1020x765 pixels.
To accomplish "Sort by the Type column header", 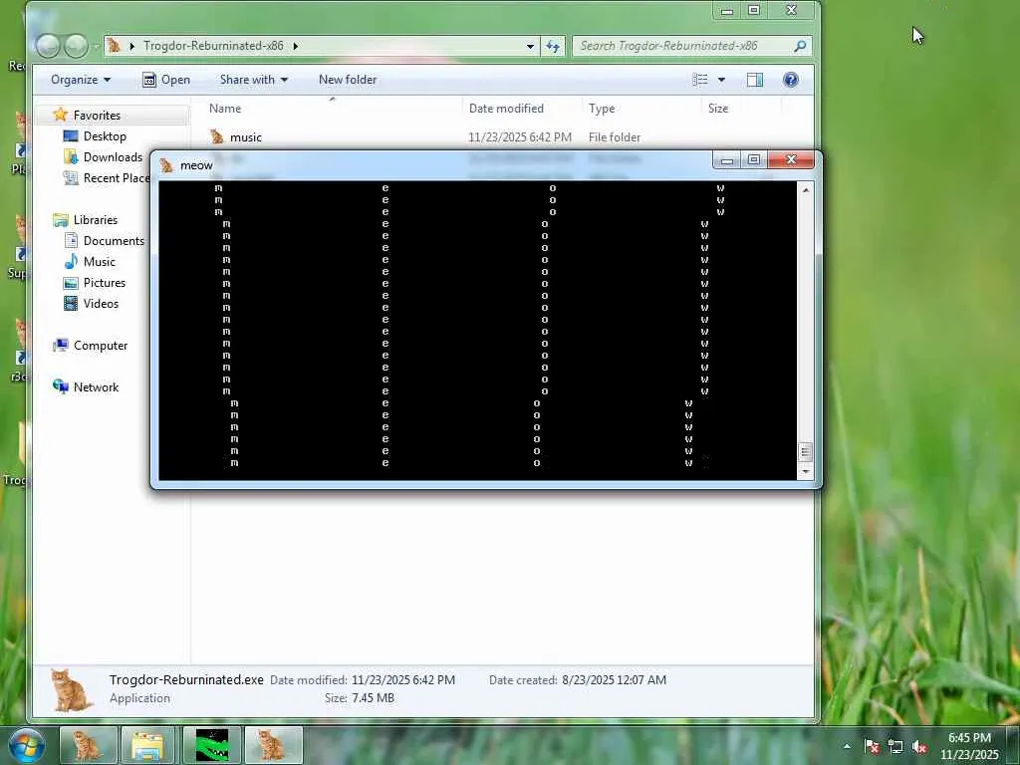I will point(602,108).
